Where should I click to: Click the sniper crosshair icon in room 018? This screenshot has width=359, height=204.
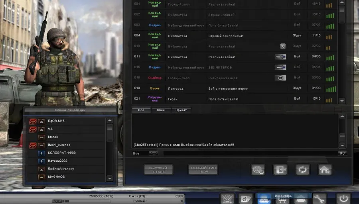pos(280,78)
